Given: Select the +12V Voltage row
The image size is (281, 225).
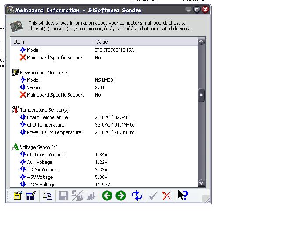Looking at the screenshot, I should 104,184.
